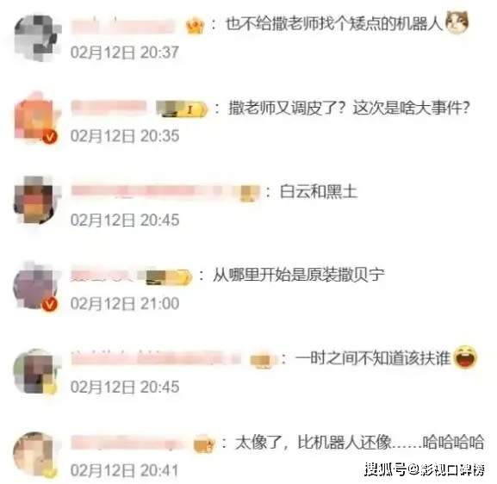Click the crown badge beside the first username

pos(195,26)
